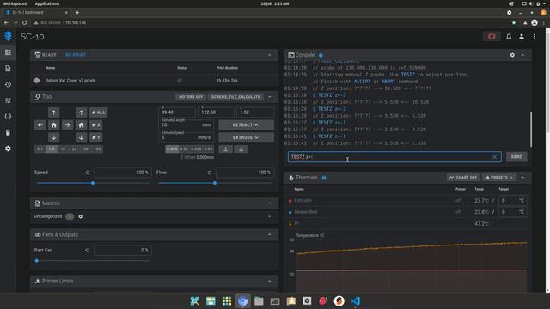
Task: Select the 50 move distance
Action: tap(86, 148)
